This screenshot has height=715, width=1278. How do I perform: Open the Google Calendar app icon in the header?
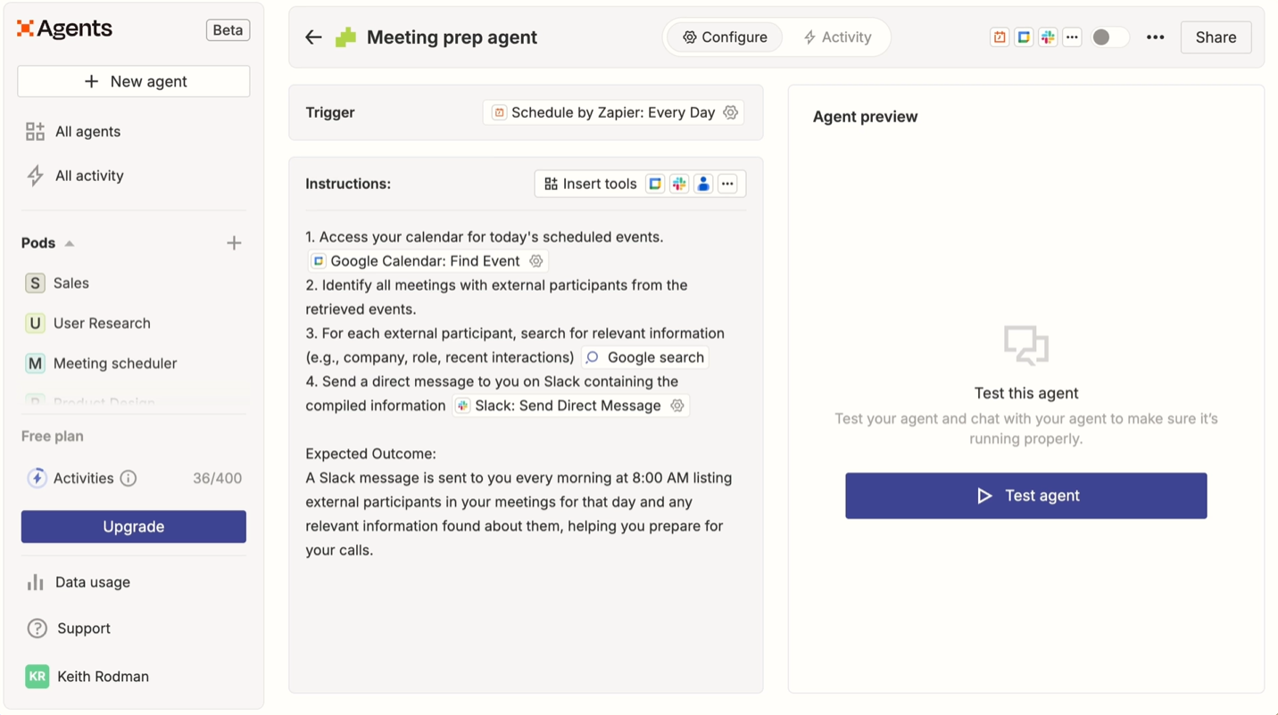pos(1024,37)
